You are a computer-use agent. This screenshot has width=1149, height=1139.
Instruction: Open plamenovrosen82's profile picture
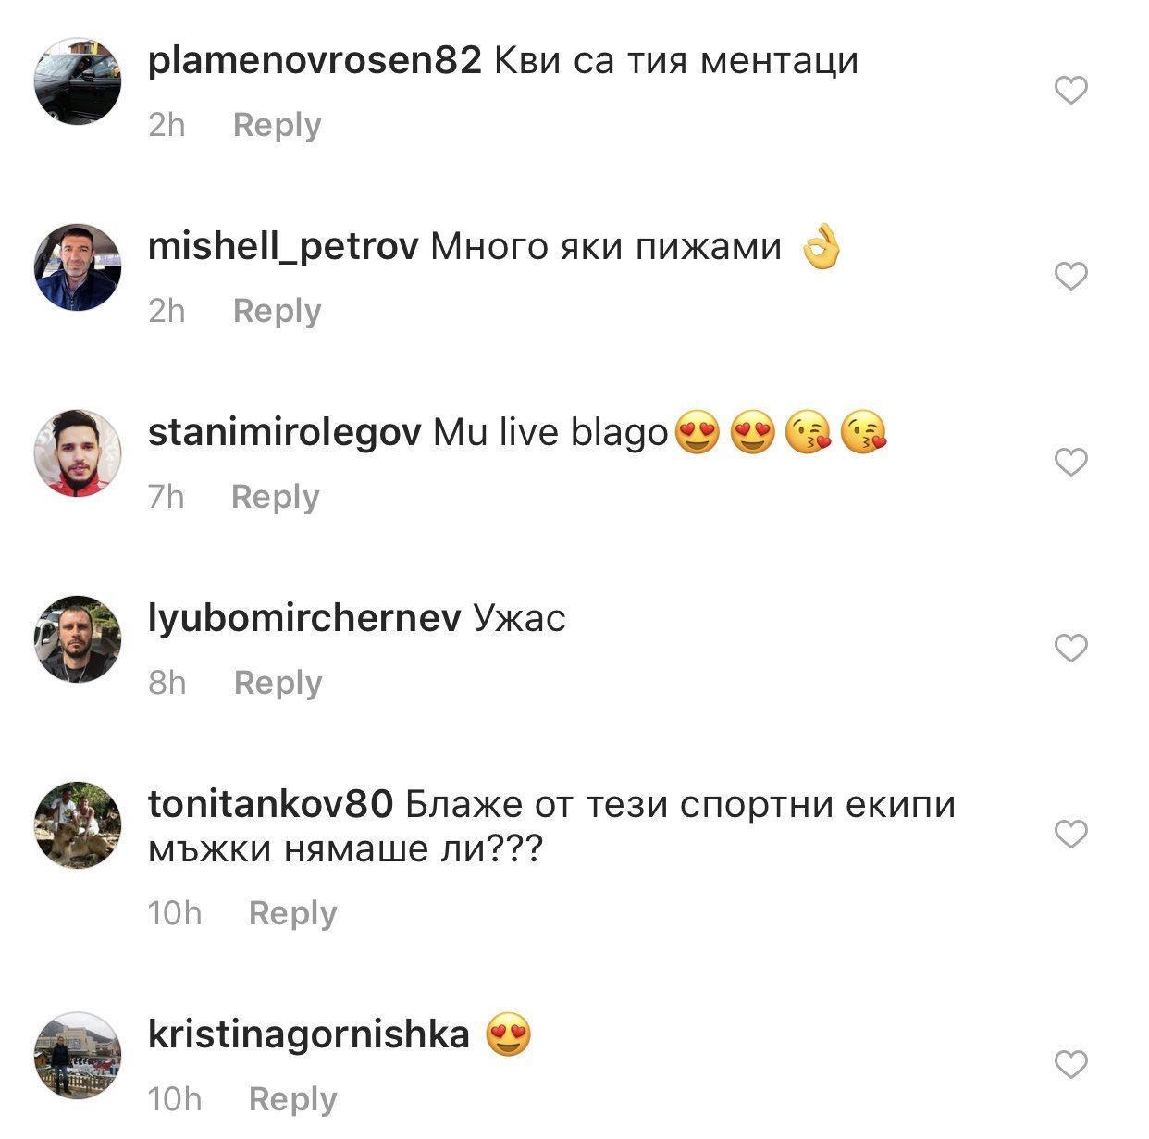point(78,81)
